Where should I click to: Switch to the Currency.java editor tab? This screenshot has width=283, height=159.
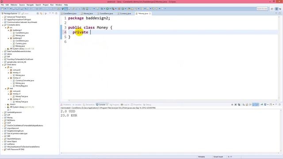point(125,14)
